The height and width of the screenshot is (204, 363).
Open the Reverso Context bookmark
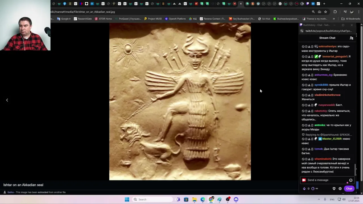pos(212,19)
